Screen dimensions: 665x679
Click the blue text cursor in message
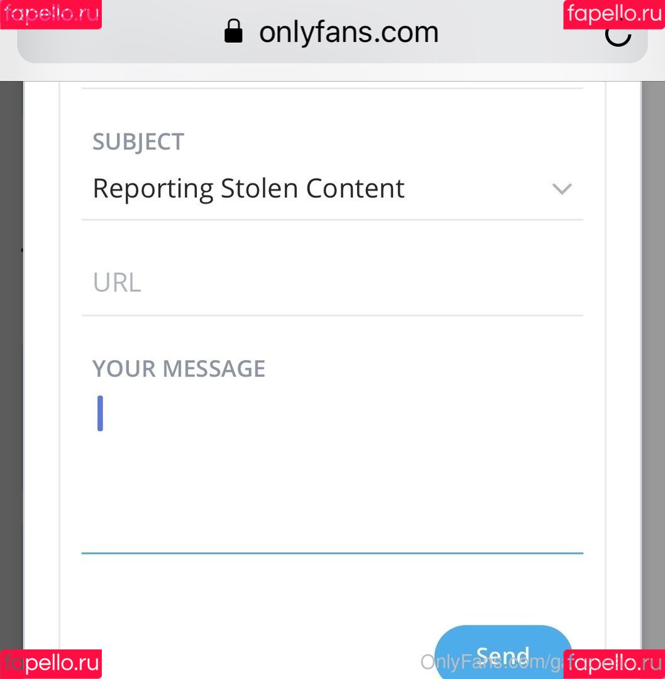100,413
